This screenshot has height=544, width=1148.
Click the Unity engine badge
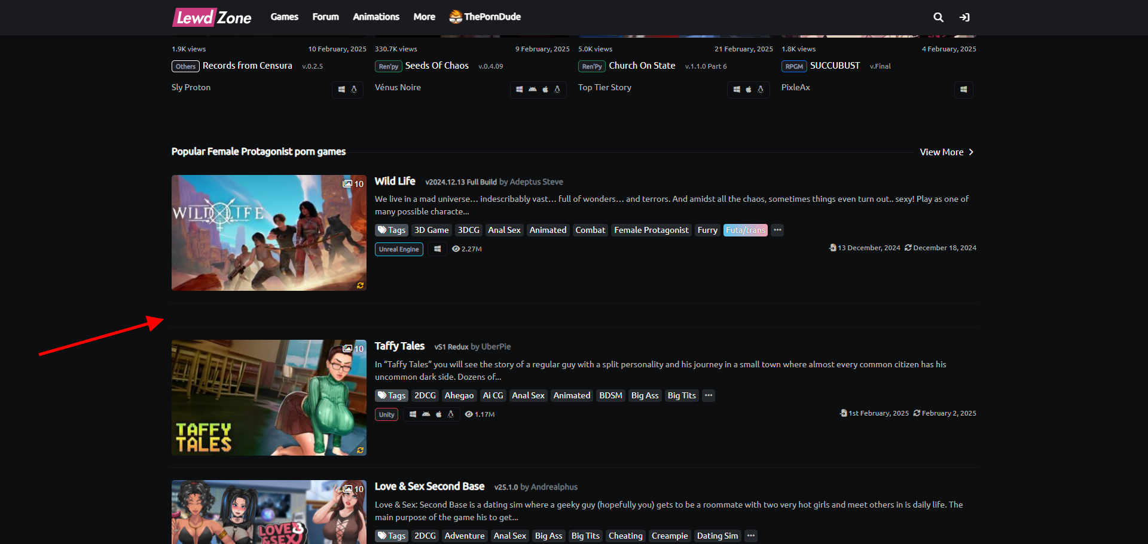point(386,414)
